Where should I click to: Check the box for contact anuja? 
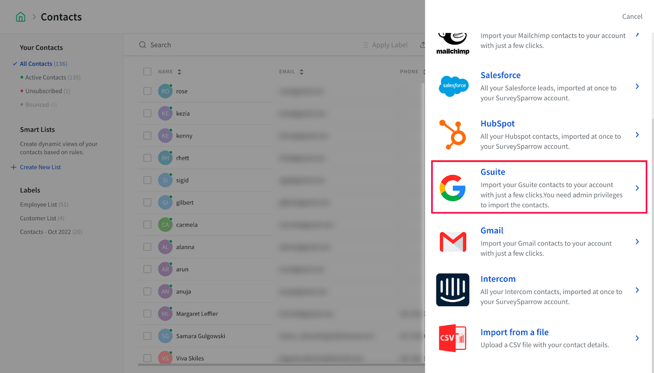(148, 292)
